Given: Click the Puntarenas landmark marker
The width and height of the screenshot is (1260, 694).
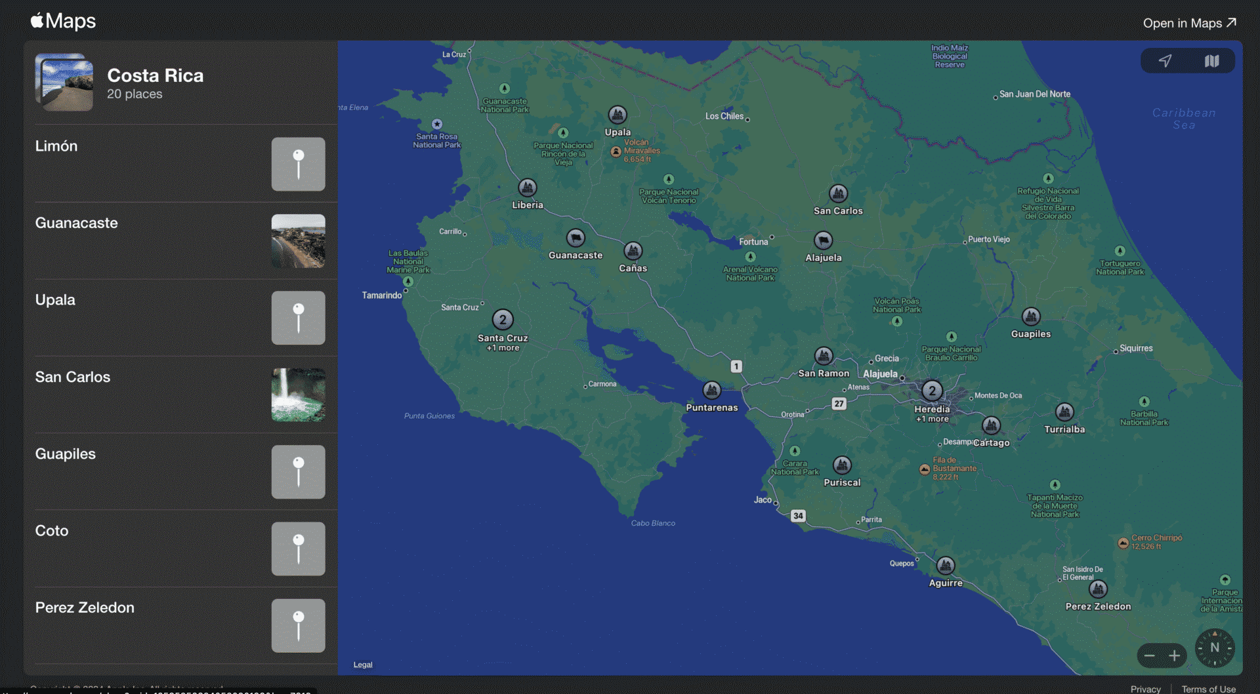Looking at the screenshot, I should (x=712, y=391).
